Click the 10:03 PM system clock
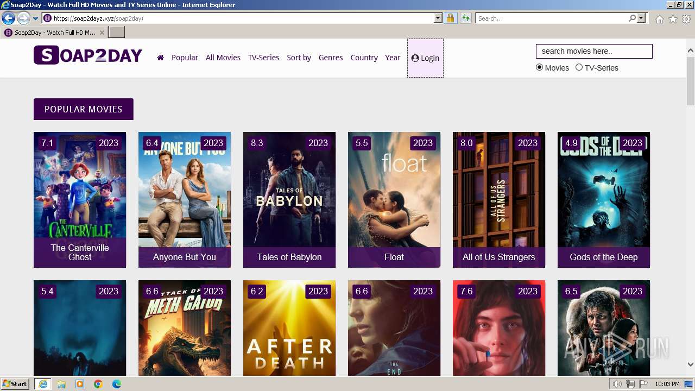 click(667, 384)
